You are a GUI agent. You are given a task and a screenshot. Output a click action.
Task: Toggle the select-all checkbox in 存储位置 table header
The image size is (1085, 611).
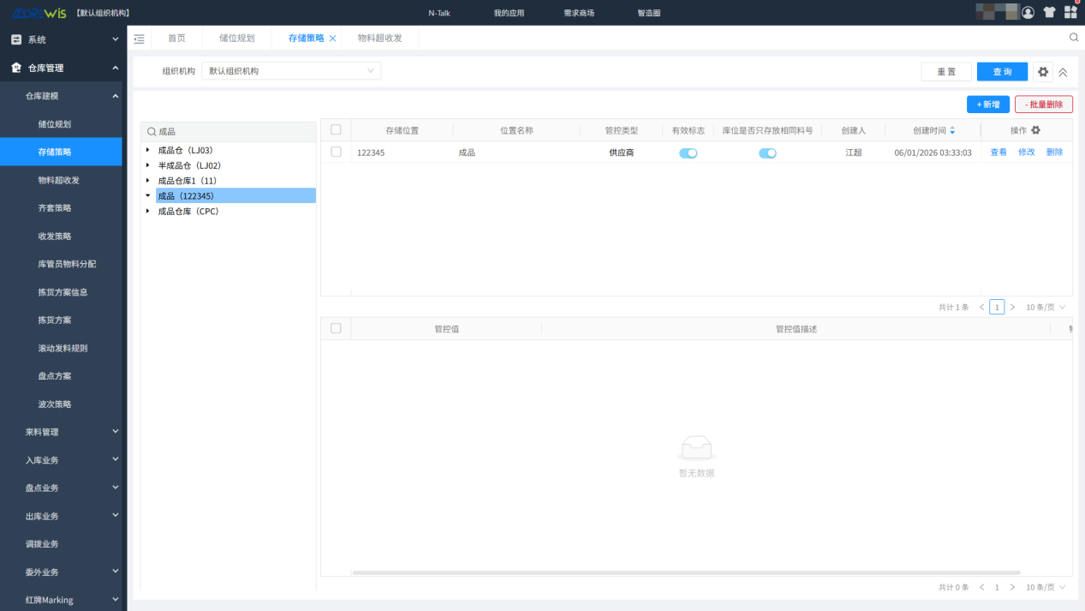336,130
